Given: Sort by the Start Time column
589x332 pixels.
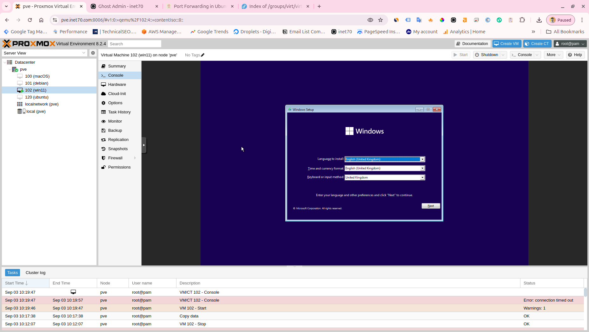Looking at the screenshot, I should [x=25, y=283].
